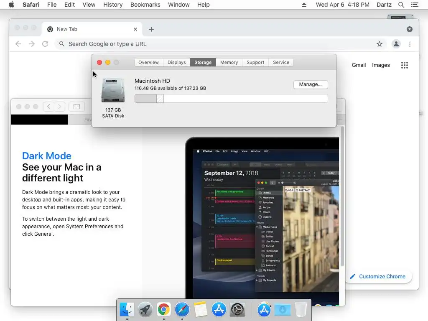Click the storage usage bar
428x321 pixels.
(231, 99)
